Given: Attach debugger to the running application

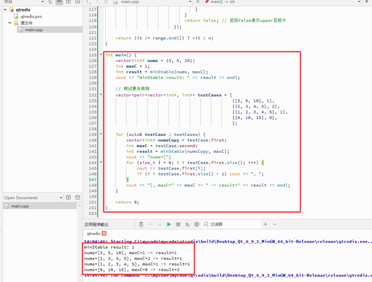Looking at the screenshot, I should (x=187, y=224).
